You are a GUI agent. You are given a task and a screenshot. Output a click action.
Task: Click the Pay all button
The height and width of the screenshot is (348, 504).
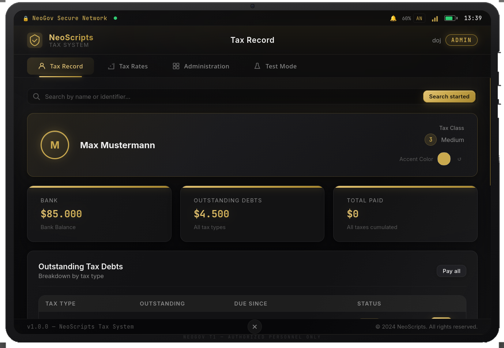[451, 271]
